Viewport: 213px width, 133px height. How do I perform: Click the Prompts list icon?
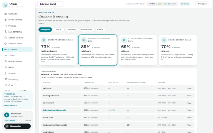click(6, 26)
